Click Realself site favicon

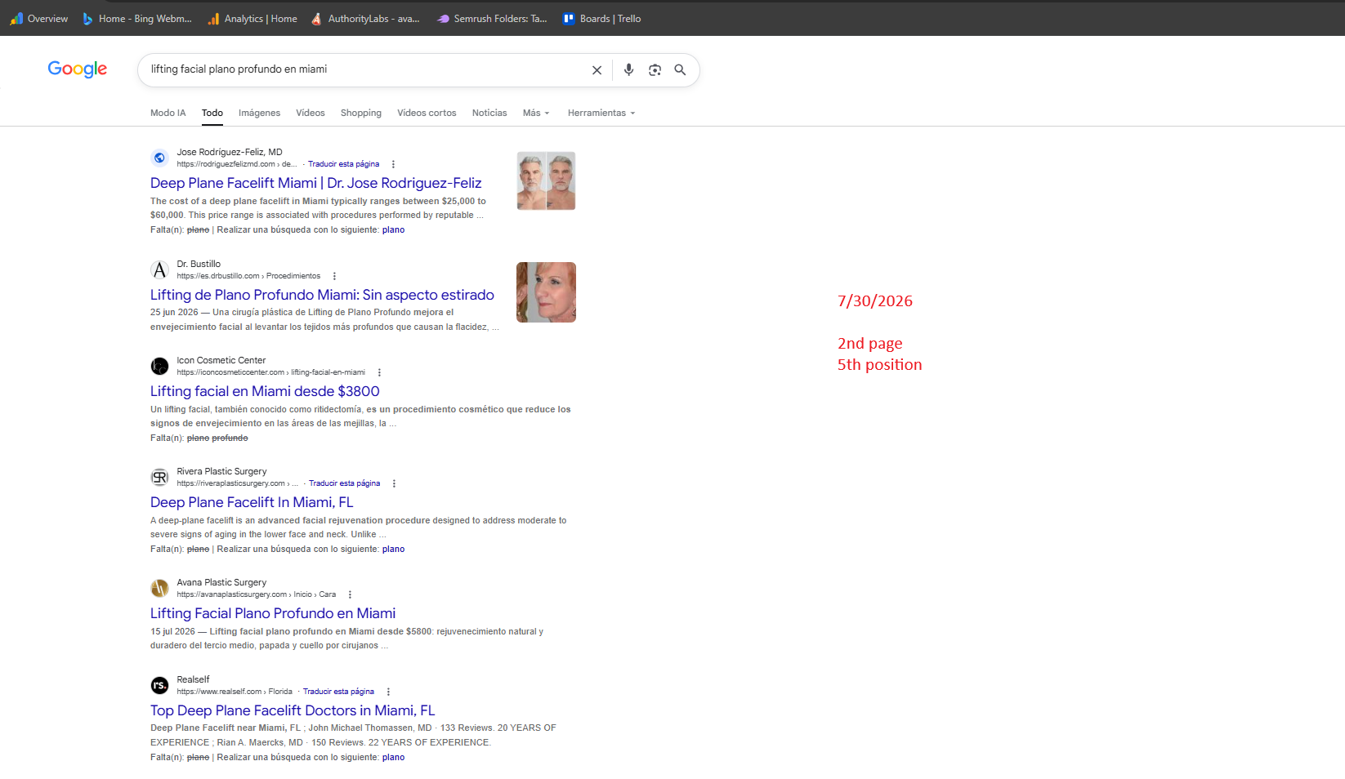[160, 685]
